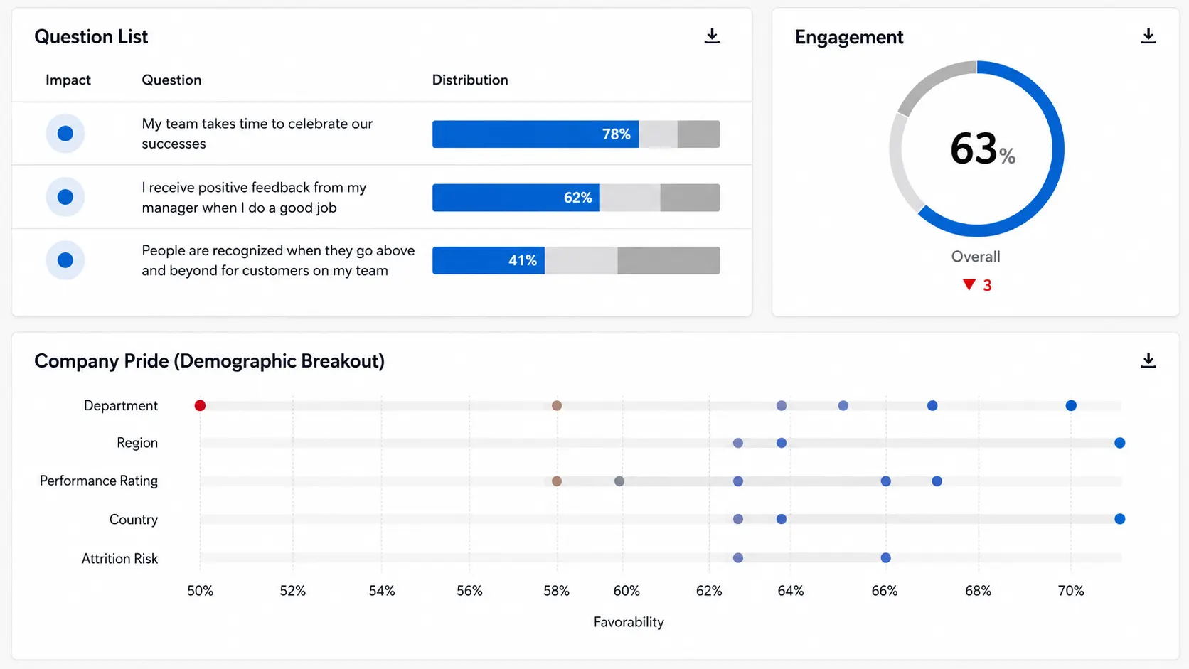Click the Attrition Risk row label
The width and height of the screenshot is (1189, 669).
[x=119, y=559]
